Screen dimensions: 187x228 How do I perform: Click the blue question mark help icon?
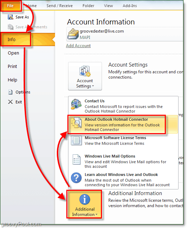click(76, 178)
